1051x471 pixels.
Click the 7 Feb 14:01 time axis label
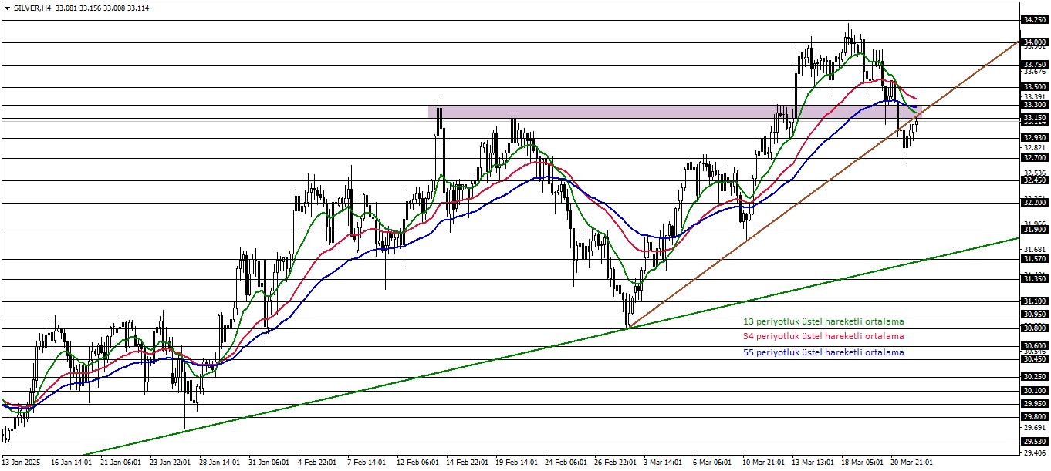[x=367, y=463]
